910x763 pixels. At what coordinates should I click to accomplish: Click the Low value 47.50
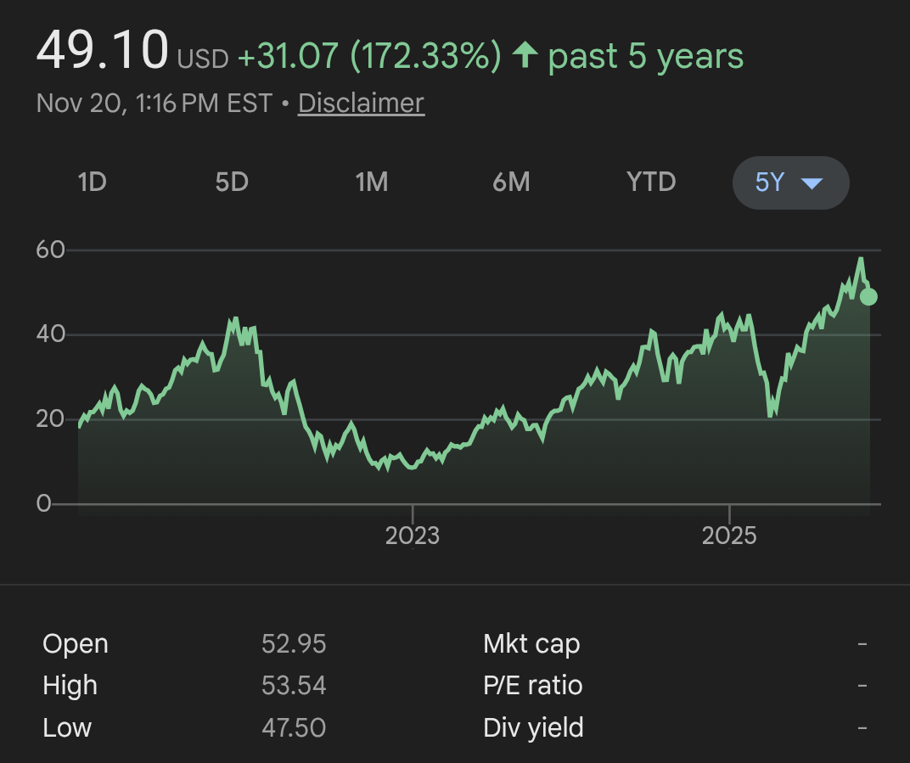coord(294,727)
